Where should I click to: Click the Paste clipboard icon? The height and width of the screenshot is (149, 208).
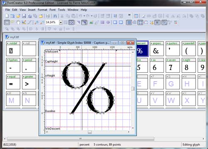(73, 16)
